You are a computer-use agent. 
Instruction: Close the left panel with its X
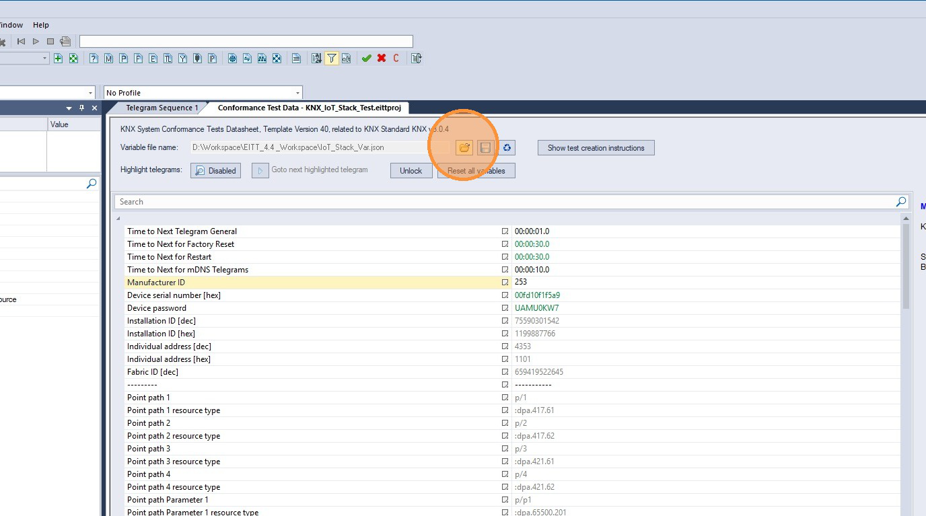pos(94,108)
